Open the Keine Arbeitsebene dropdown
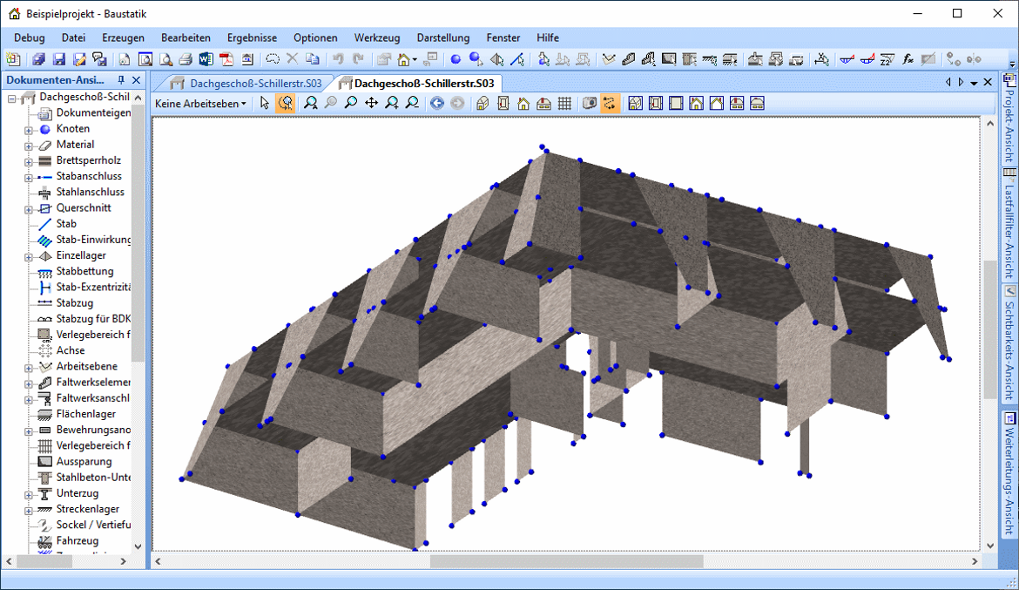The height and width of the screenshot is (590, 1019). coord(200,103)
